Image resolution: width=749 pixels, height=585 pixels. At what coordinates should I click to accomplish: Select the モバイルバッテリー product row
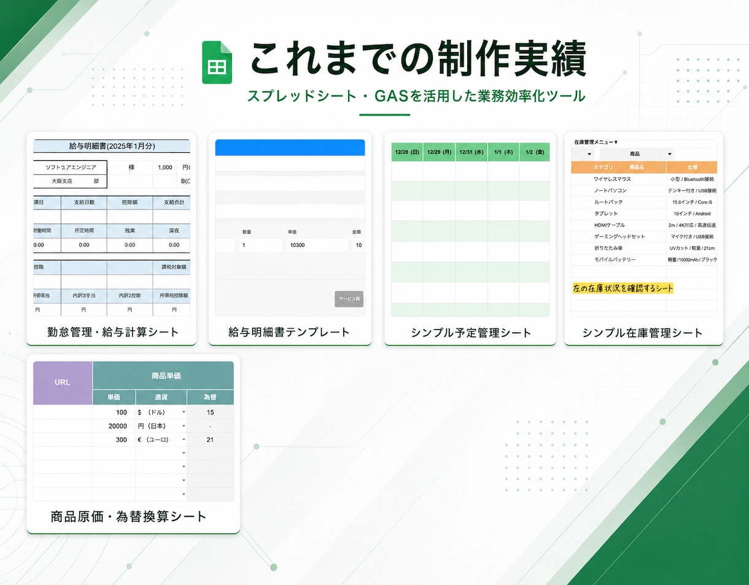(644, 260)
